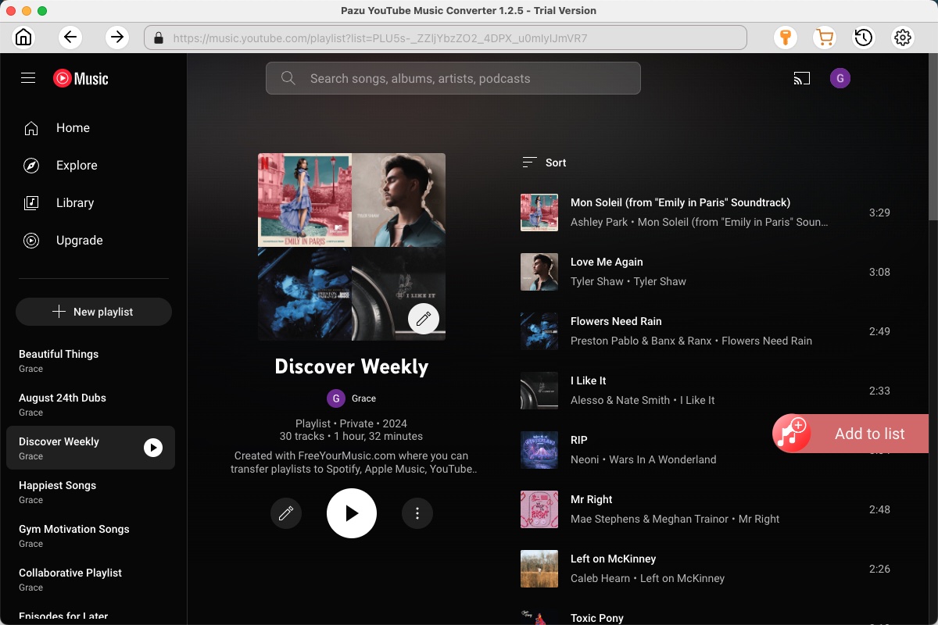Click the home icon in the top toolbar
The width and height of the screenshot is (938, 625).
pos(23,37)
